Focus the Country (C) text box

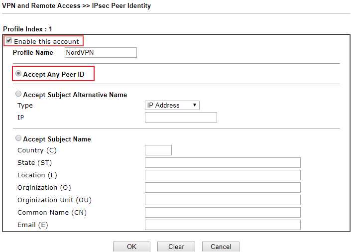tap(158, 150)
